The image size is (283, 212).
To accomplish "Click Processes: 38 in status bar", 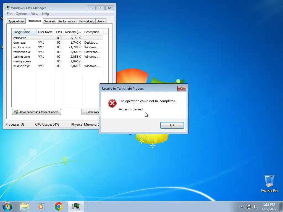I will pyautogui.click(x=15, y=124).
